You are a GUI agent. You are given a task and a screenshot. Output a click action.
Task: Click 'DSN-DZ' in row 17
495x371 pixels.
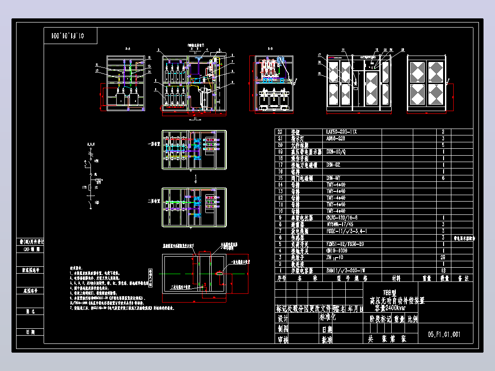[x=333, y=165]
